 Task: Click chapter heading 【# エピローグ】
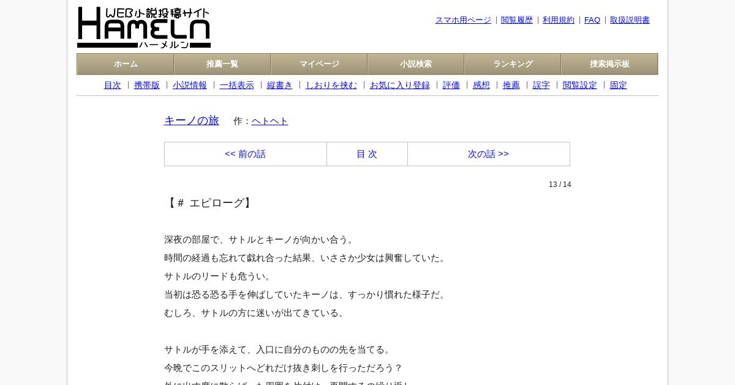pos(209,203)
